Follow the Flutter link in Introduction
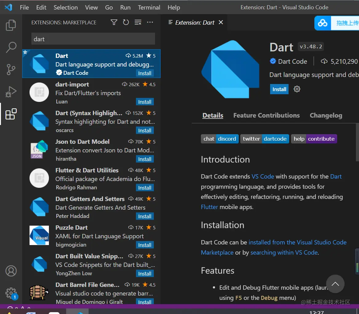359x314 pixels. tap(209, 207)
